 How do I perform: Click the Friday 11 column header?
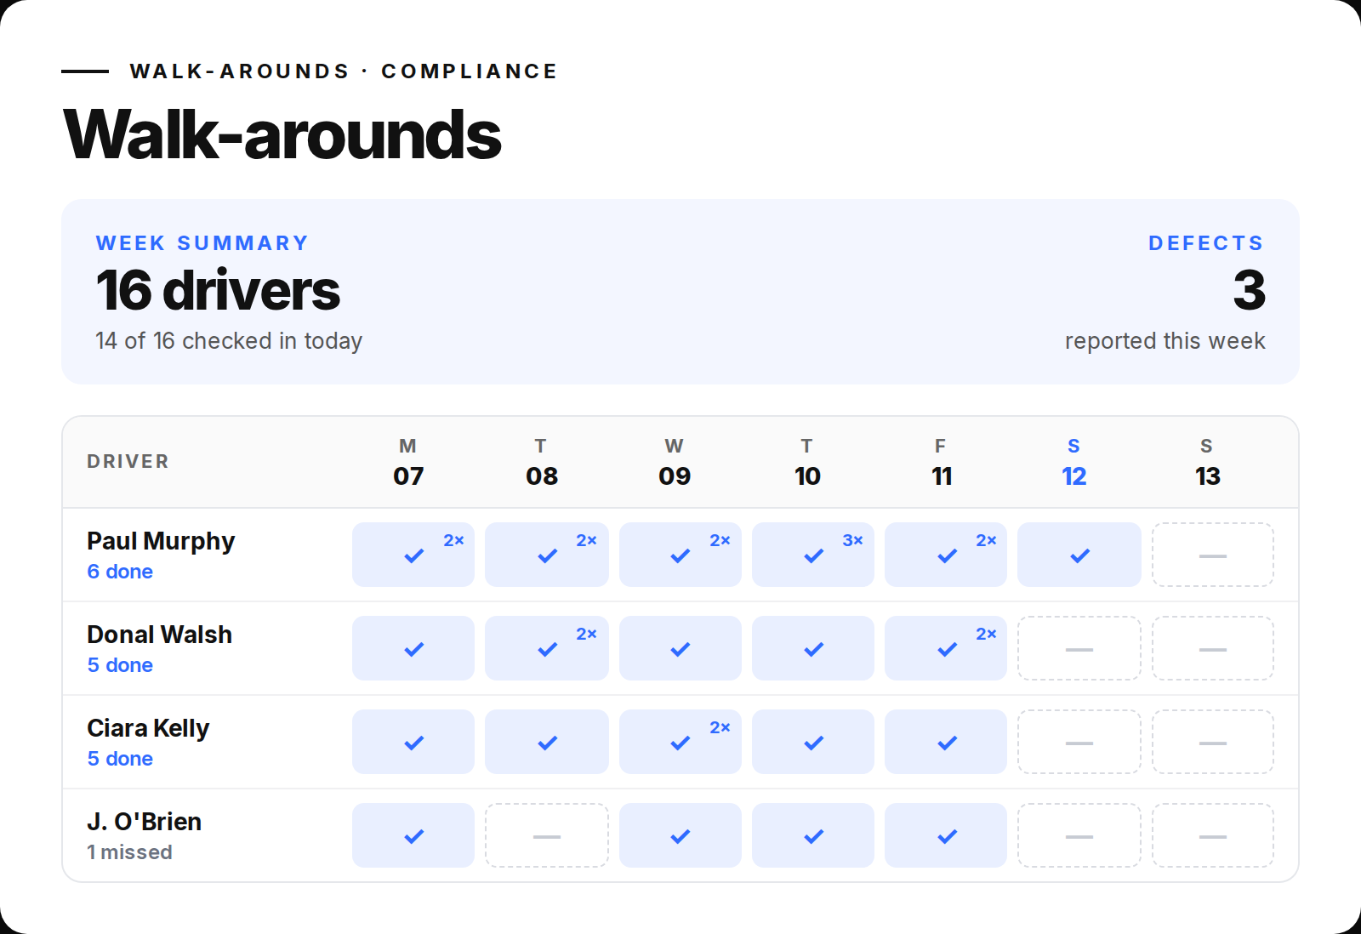pyautogui.click(x=941, y=462)
